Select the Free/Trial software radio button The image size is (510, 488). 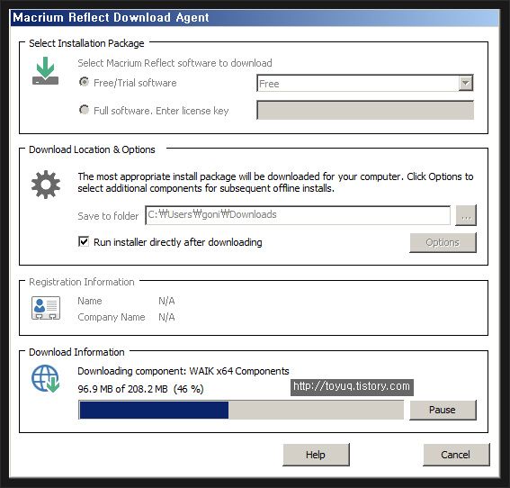pyautogui.click(x=85, y=82)
